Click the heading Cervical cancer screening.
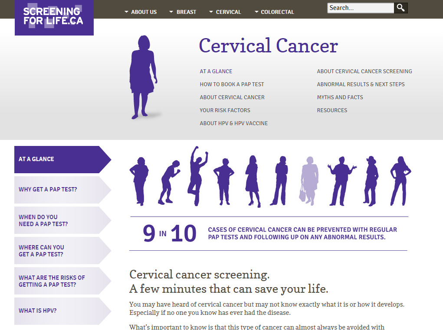The height and width of the screenshot is (330, 443). coord(200,275)
